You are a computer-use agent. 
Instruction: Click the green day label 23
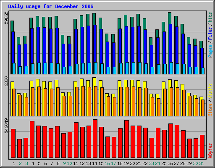point(151,163)
